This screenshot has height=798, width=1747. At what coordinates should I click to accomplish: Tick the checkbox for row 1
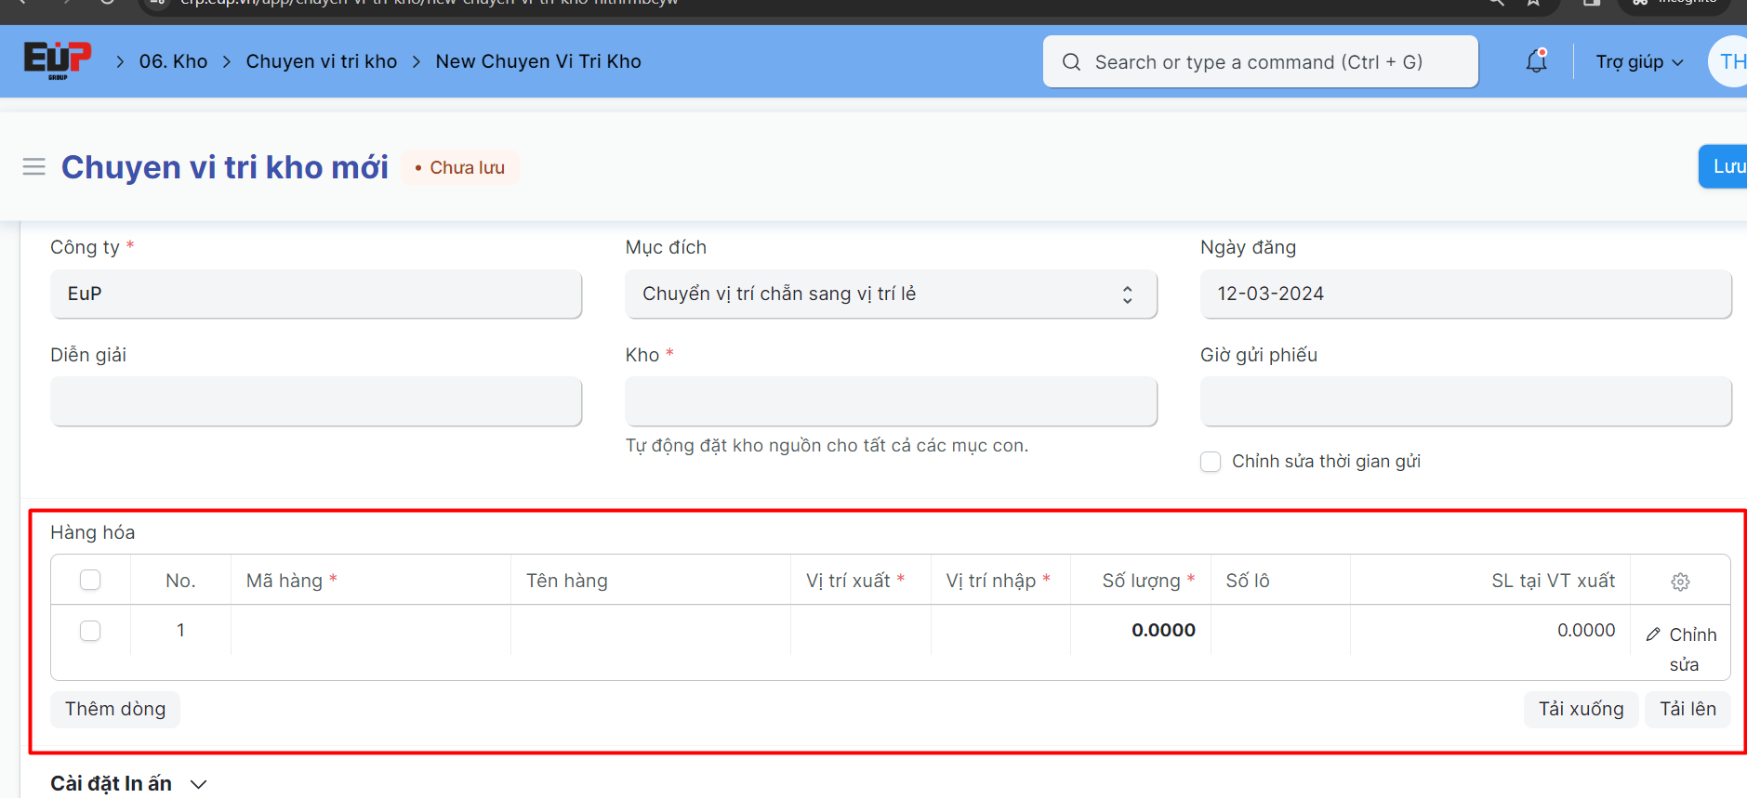click(90, 631)
